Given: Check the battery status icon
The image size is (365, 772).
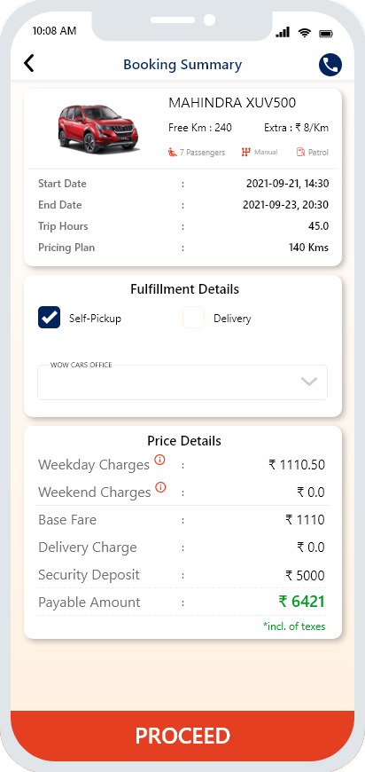Looking at the screenshot, I should [x=326, y=34].
